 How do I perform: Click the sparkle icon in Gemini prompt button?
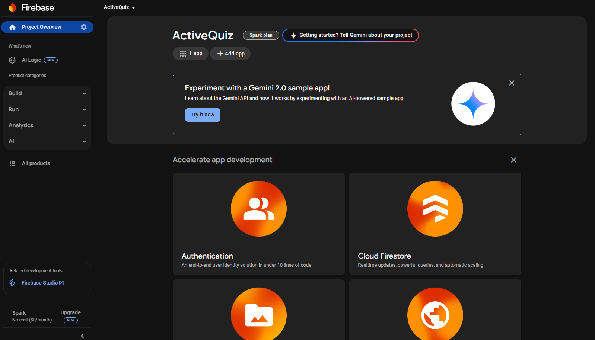[x=293, y=35]
